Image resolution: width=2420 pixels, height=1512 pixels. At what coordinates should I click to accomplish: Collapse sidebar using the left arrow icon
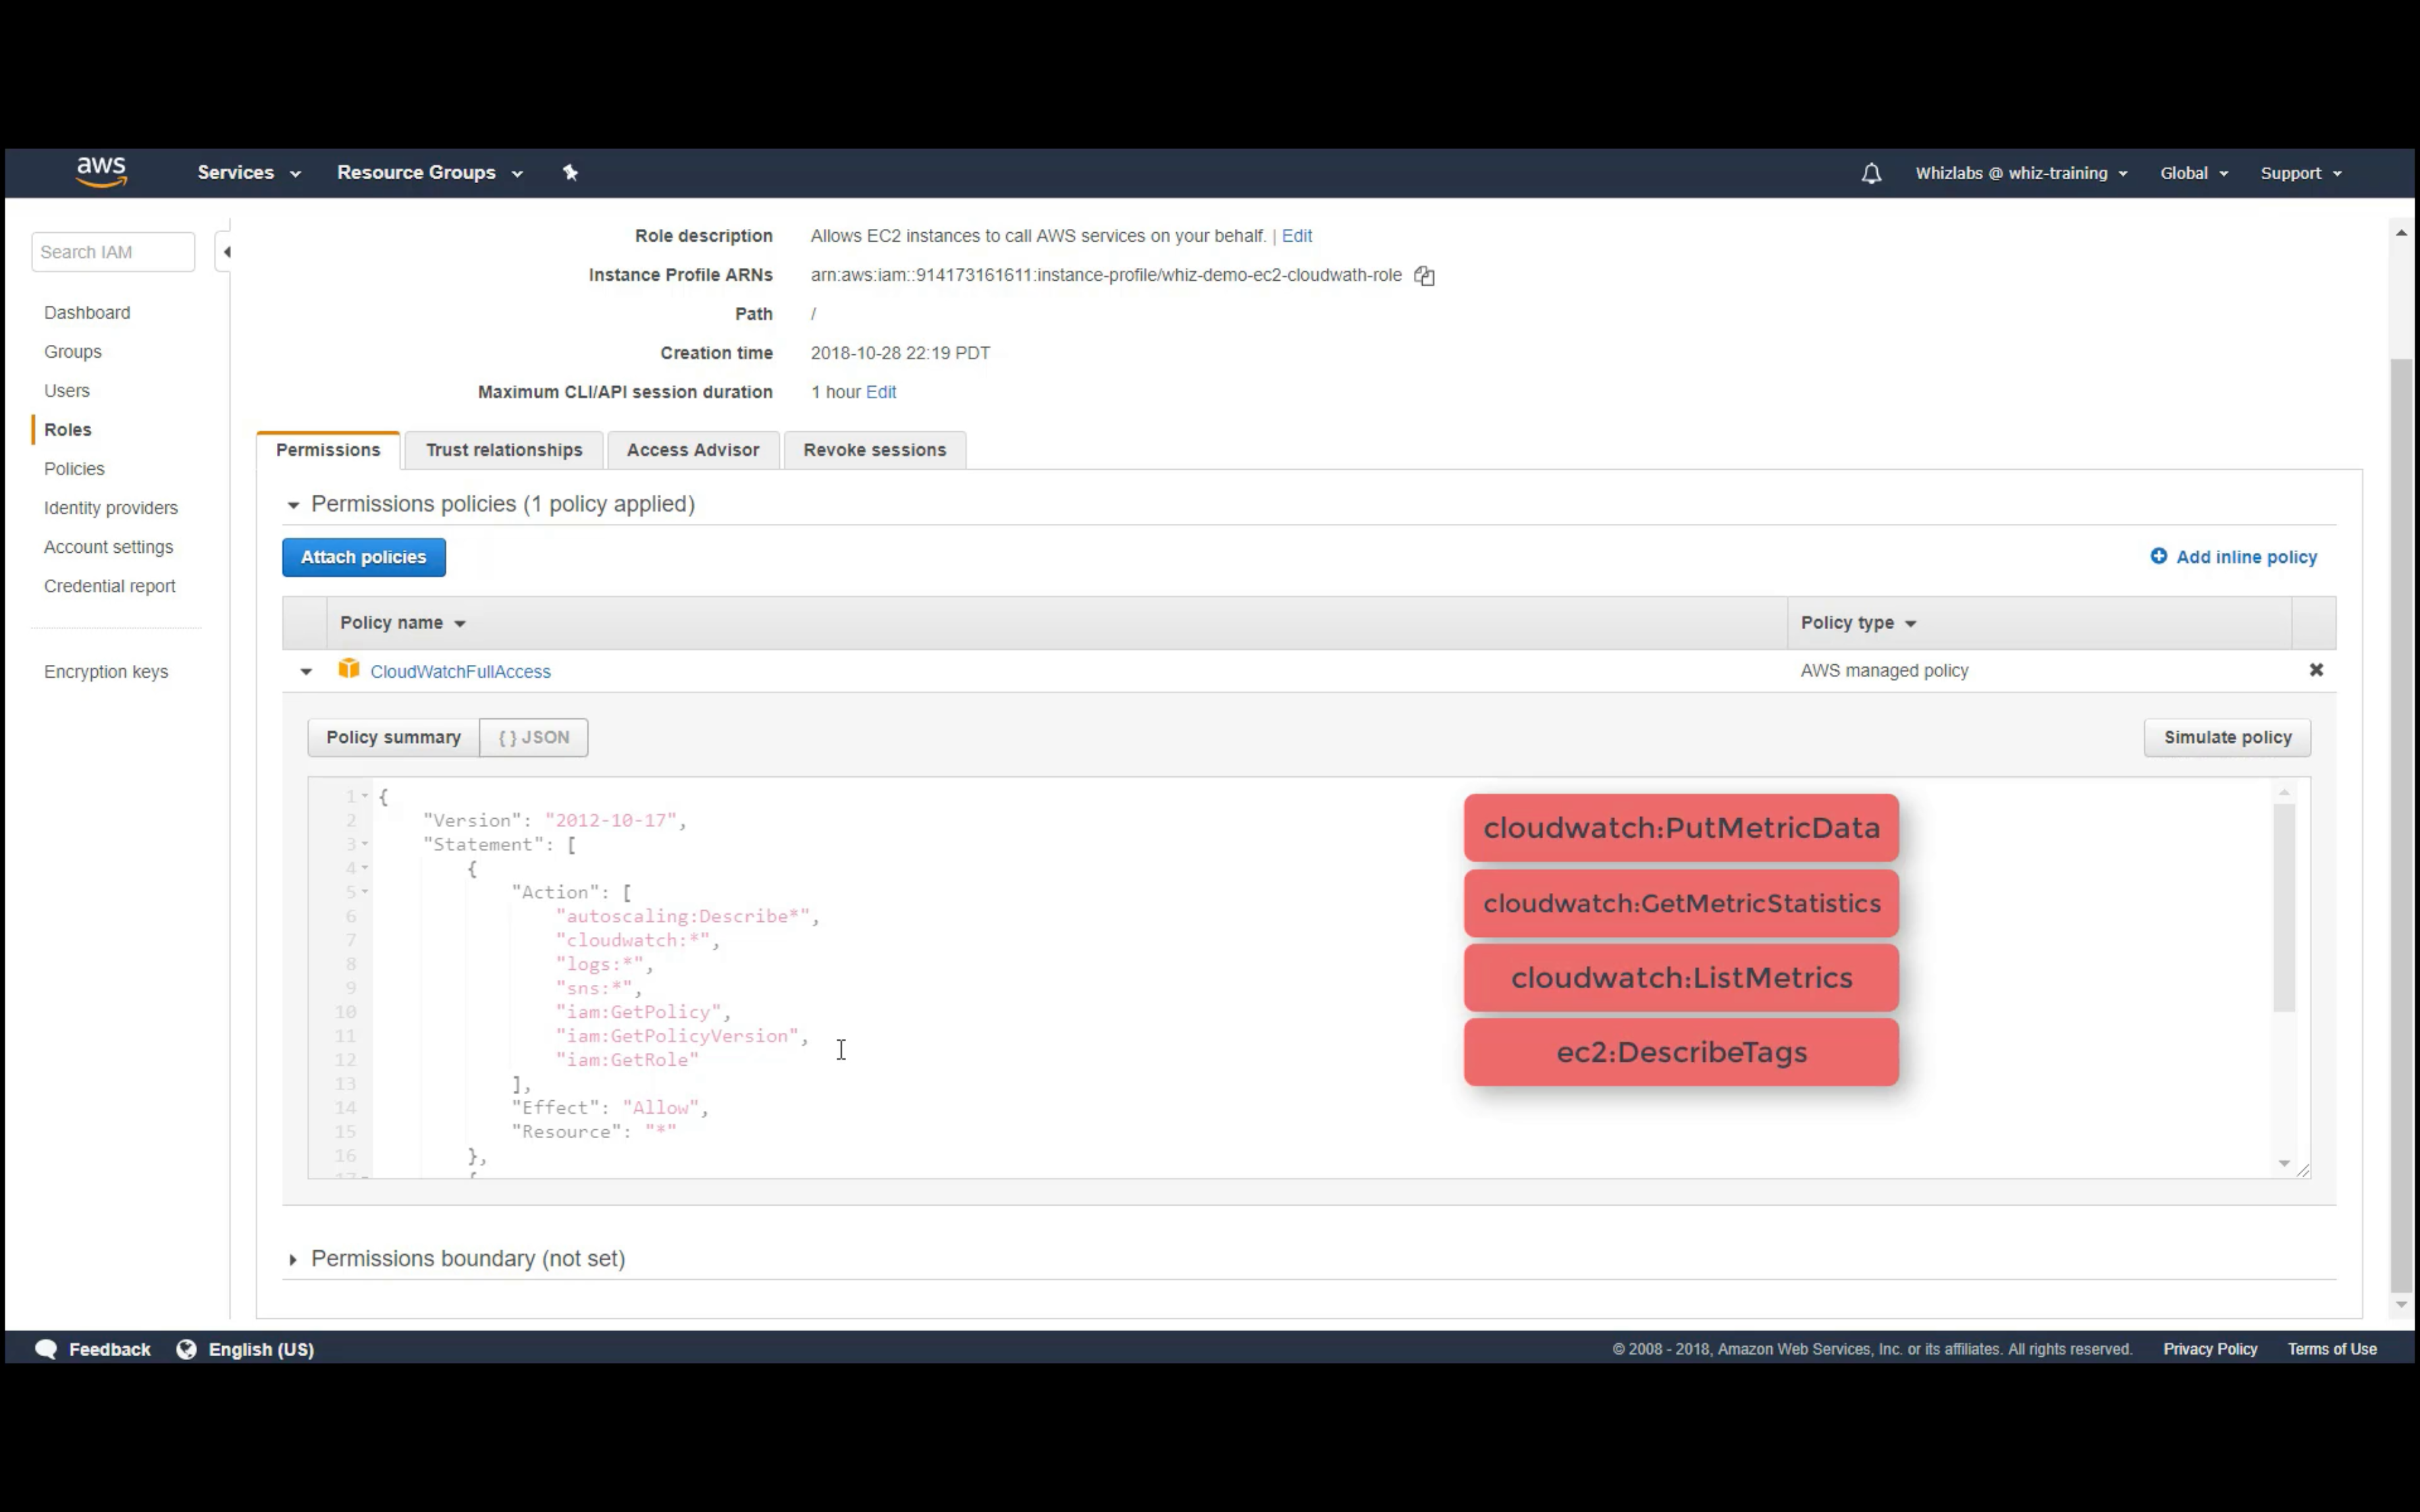(x=227, y=252)
